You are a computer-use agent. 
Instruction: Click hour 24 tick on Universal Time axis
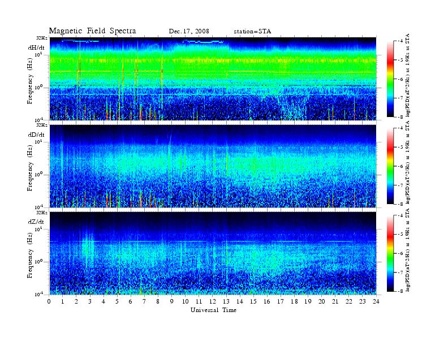click(376, 301)
